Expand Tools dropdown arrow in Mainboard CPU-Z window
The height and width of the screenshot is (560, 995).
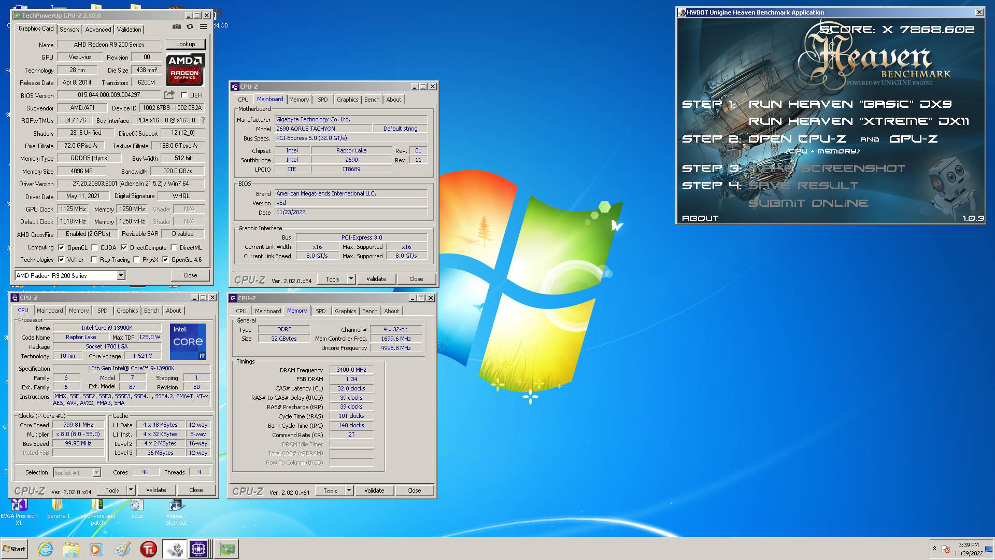[x=351, y=279]
